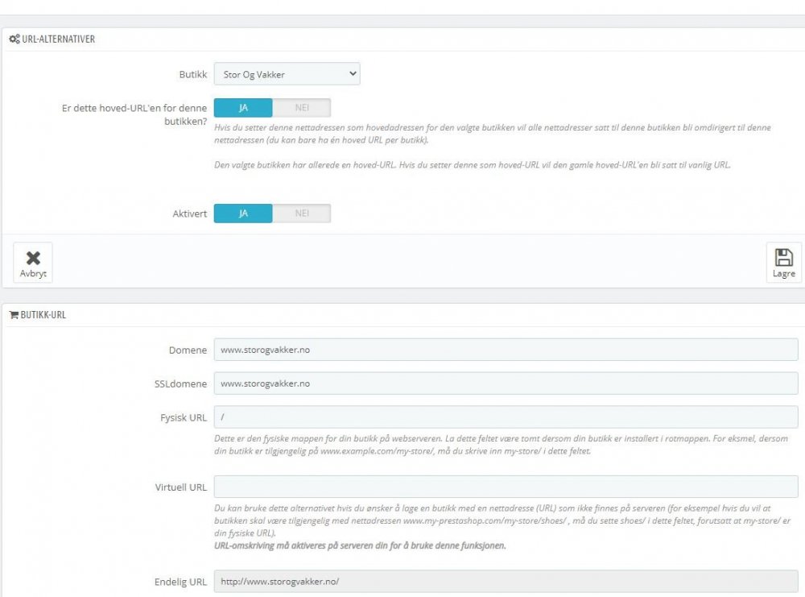This screenshot has width=805, height=597.
Task: Click the 'Du kan bruke dette alternativet' help text
Action: click(x=502, y=520)
